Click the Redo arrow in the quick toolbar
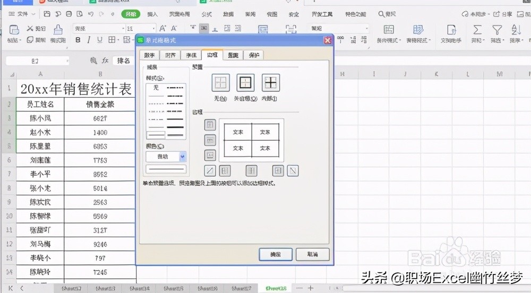Screen dimensions: 531x293 [101, 14]
